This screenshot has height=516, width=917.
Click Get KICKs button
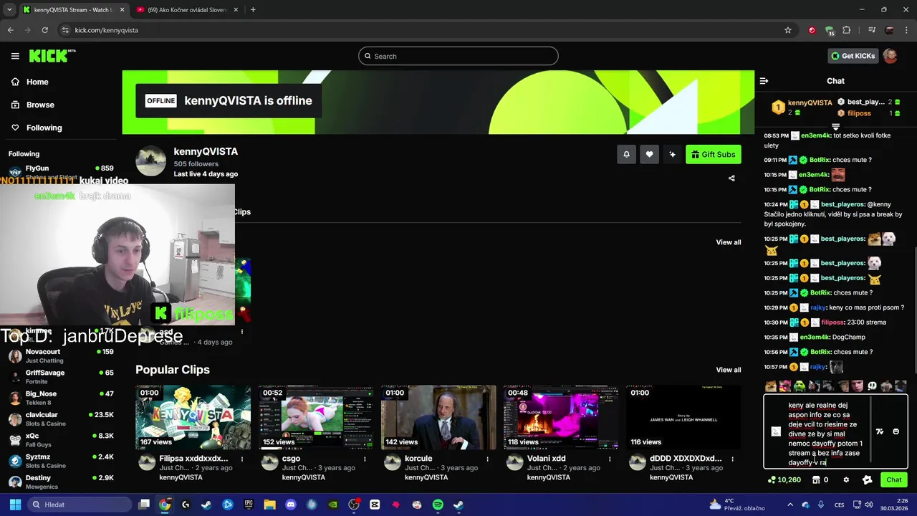853,56
